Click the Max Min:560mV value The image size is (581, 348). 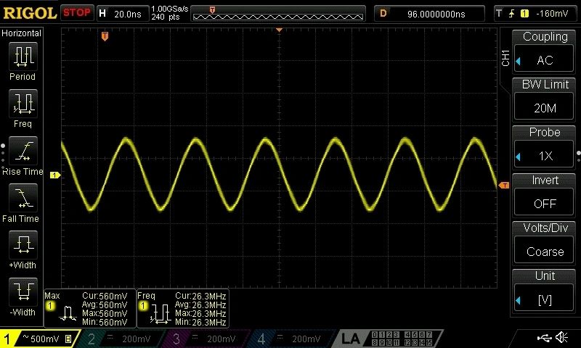pos(105,322)
